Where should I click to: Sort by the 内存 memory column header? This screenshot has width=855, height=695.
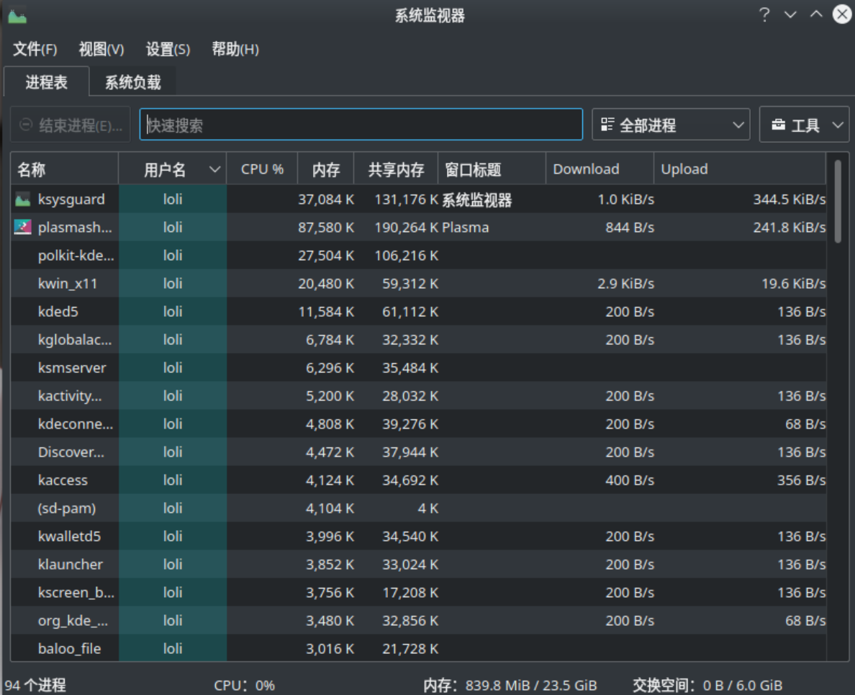[x=326, y=169]
